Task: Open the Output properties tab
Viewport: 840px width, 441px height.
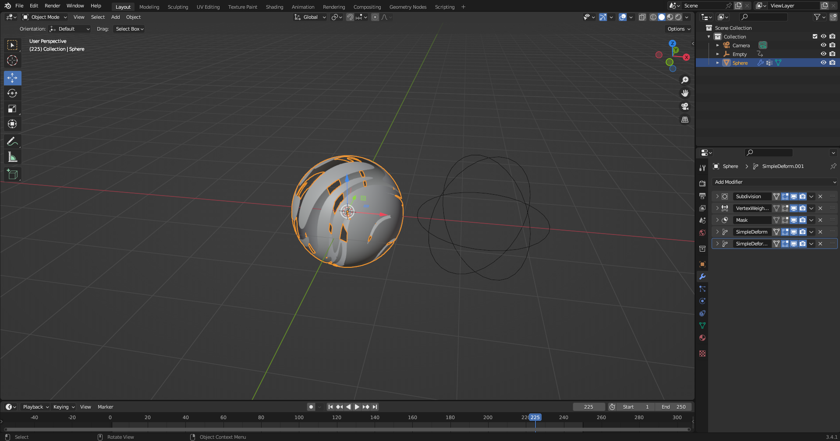Action: click(702, 196)
